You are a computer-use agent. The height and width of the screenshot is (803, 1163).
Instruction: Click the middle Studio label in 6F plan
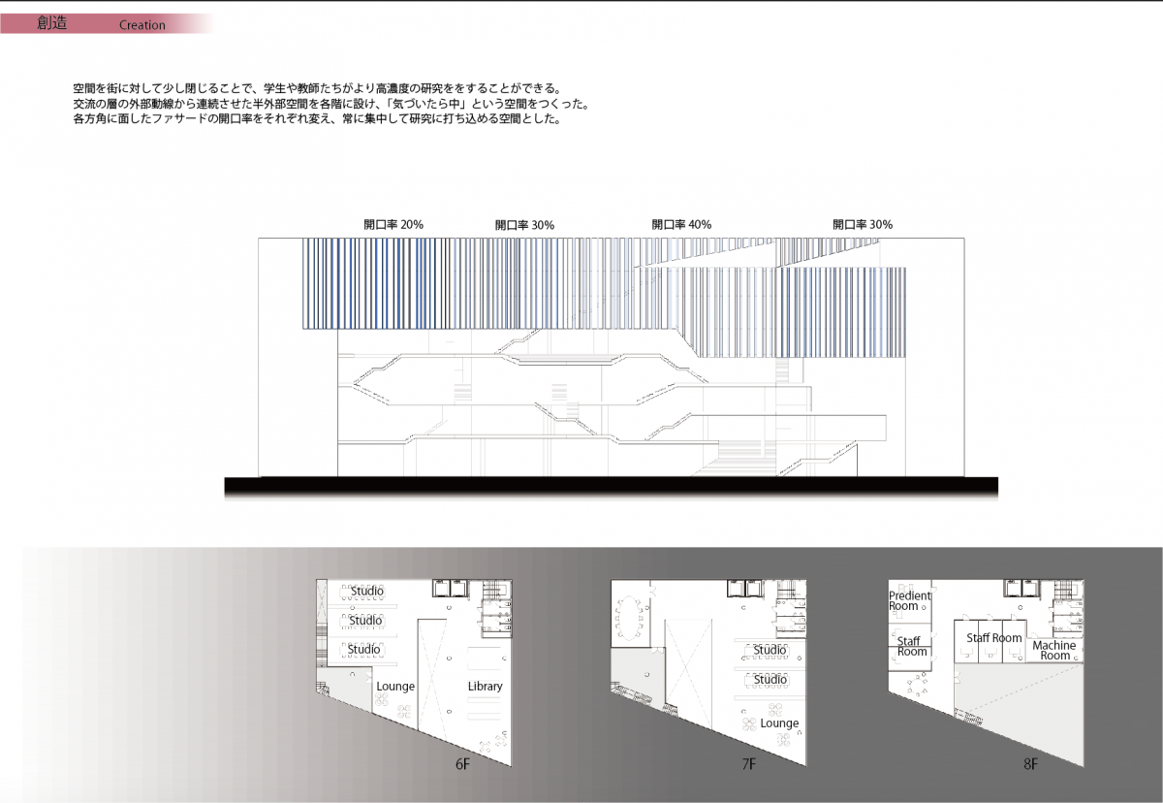pos(366,620)
